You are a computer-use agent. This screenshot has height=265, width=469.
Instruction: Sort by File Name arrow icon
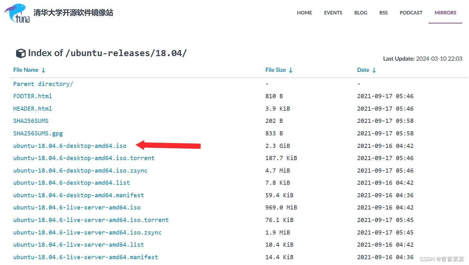click(x=43, y=70)
